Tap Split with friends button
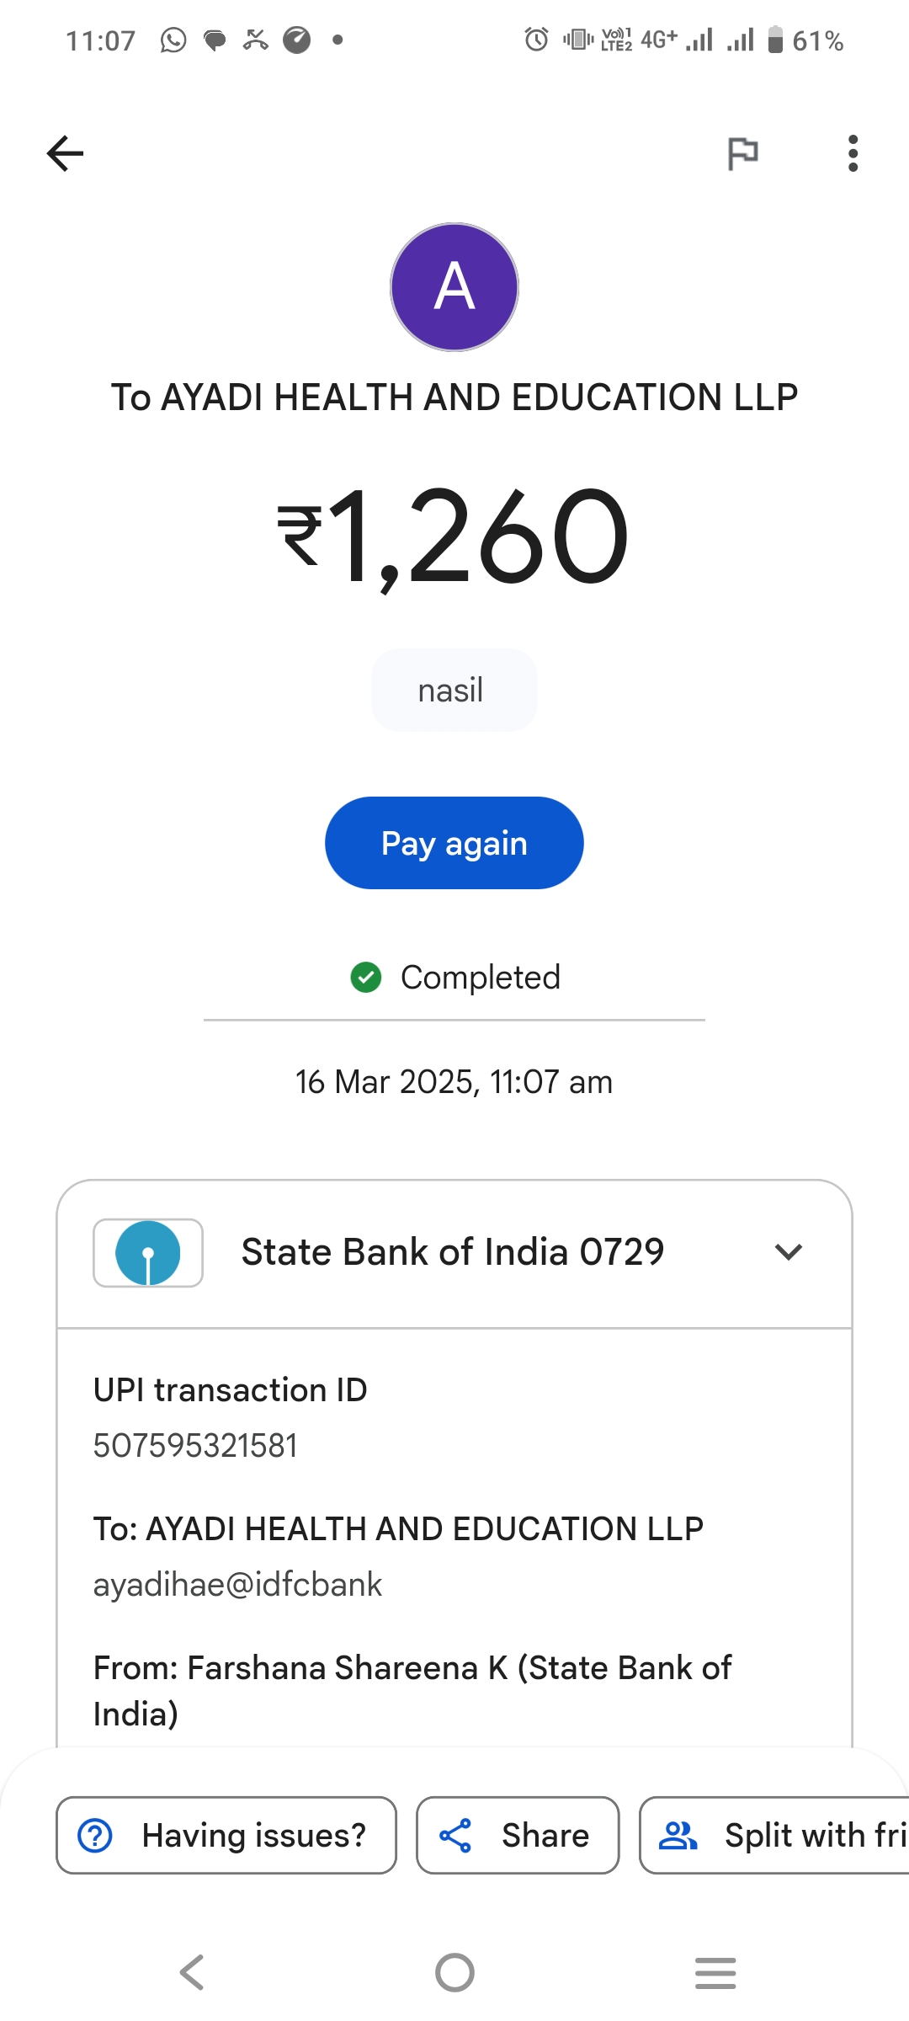909x2021 pixels. 774,1835
